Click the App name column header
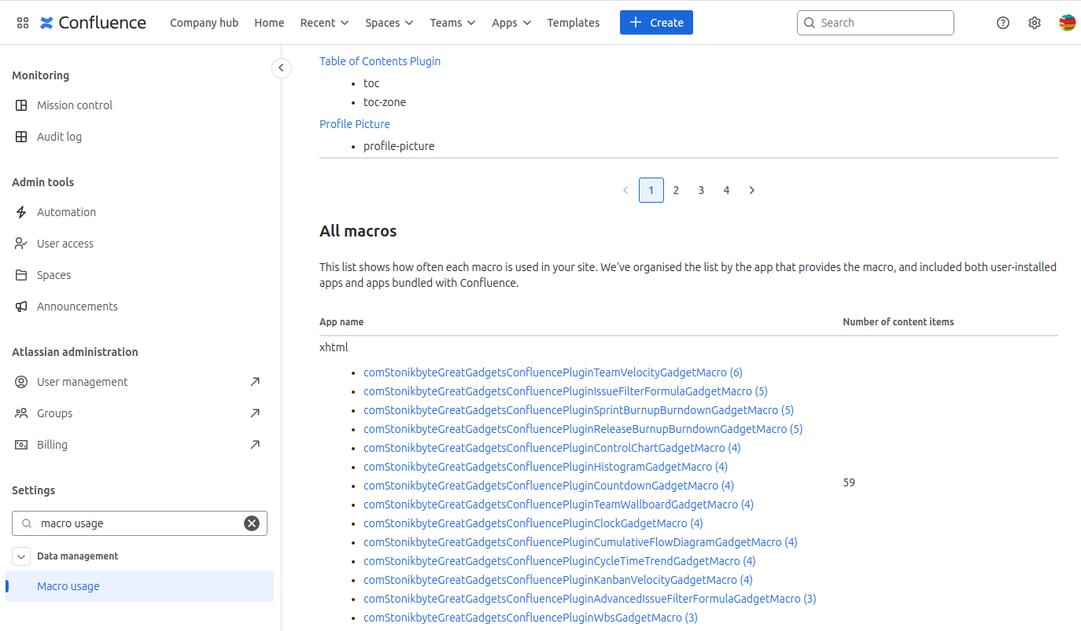 341,322
